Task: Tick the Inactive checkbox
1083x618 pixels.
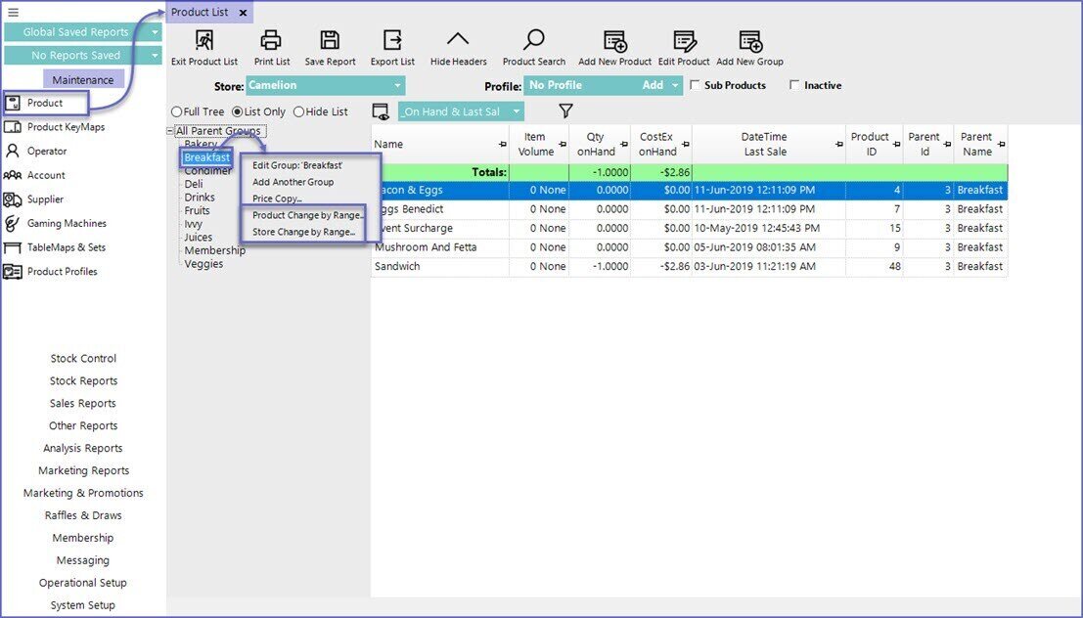Action: click(794, 85)
